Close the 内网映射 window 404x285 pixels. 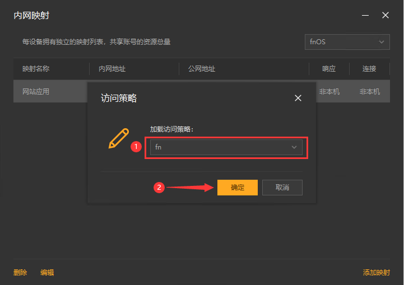point(386,16)
